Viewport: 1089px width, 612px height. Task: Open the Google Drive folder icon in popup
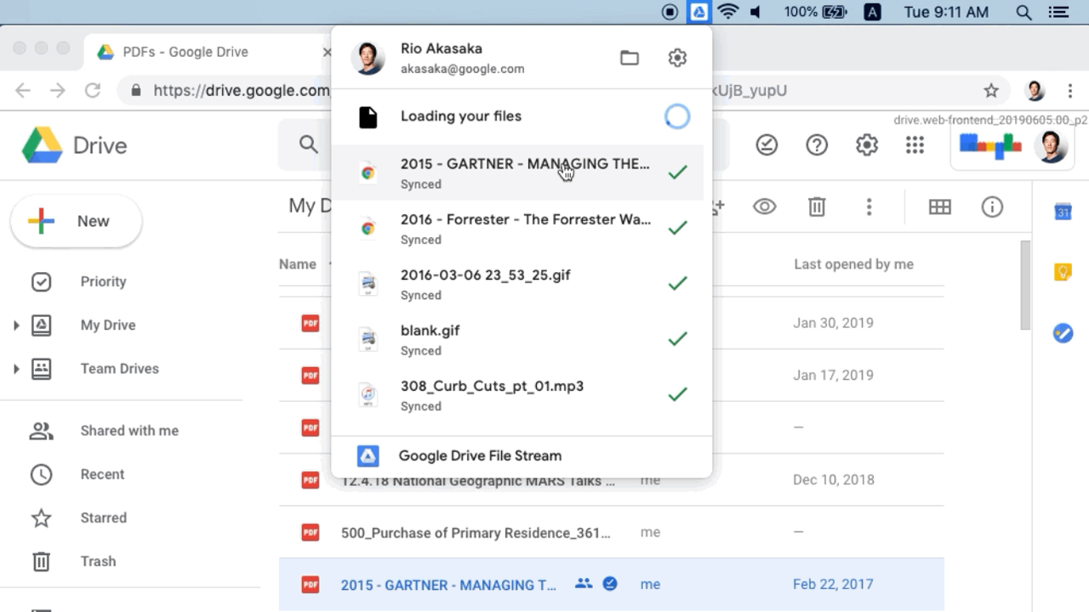point(630,58)
